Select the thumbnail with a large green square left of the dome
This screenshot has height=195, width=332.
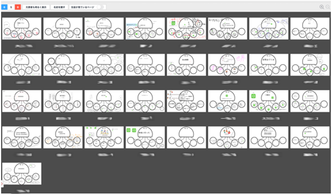(x=269, y=101)
